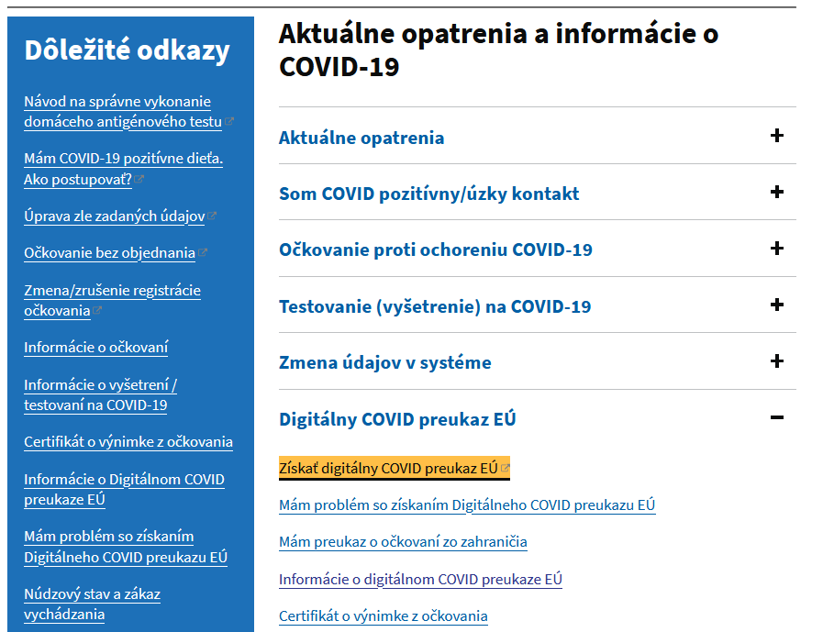Click plus icon next to Očkovanie proti ochoreniu COVID-19
This screenshot has width=823, height=632.
point(776,249)
